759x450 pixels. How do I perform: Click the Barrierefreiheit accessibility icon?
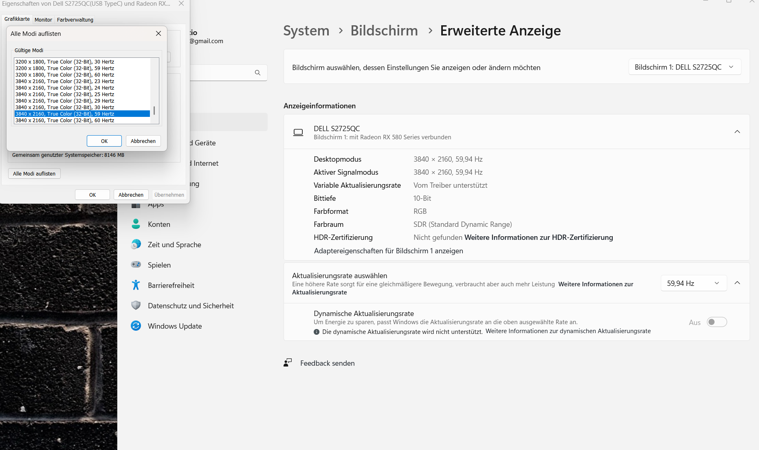[136, 285]
